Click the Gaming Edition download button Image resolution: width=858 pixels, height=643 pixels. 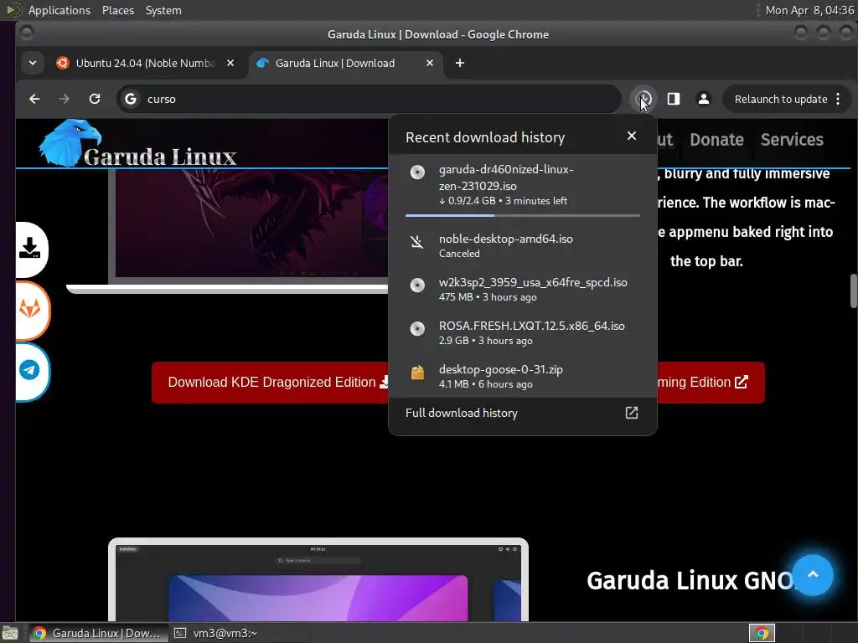711,382
